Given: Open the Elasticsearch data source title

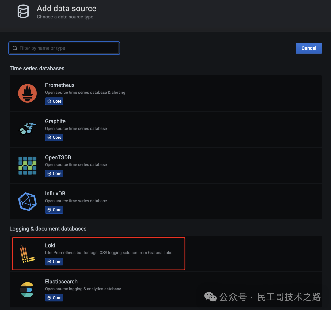Looking at the screenshot, I should 61,282.
